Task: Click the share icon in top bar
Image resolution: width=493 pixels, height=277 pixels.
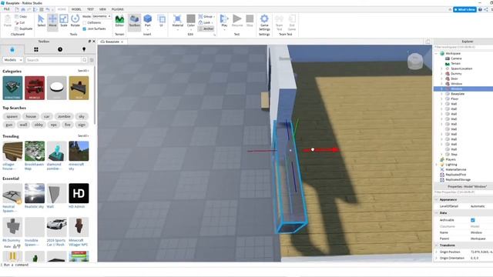Action: (x=486, y=9)
